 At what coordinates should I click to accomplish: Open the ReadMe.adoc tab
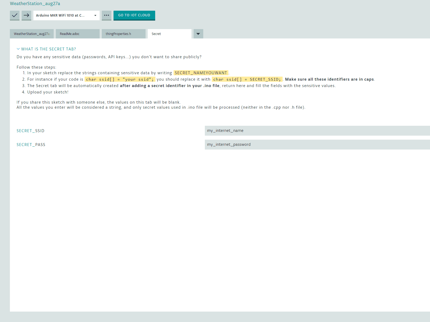[x=77, y=34]
